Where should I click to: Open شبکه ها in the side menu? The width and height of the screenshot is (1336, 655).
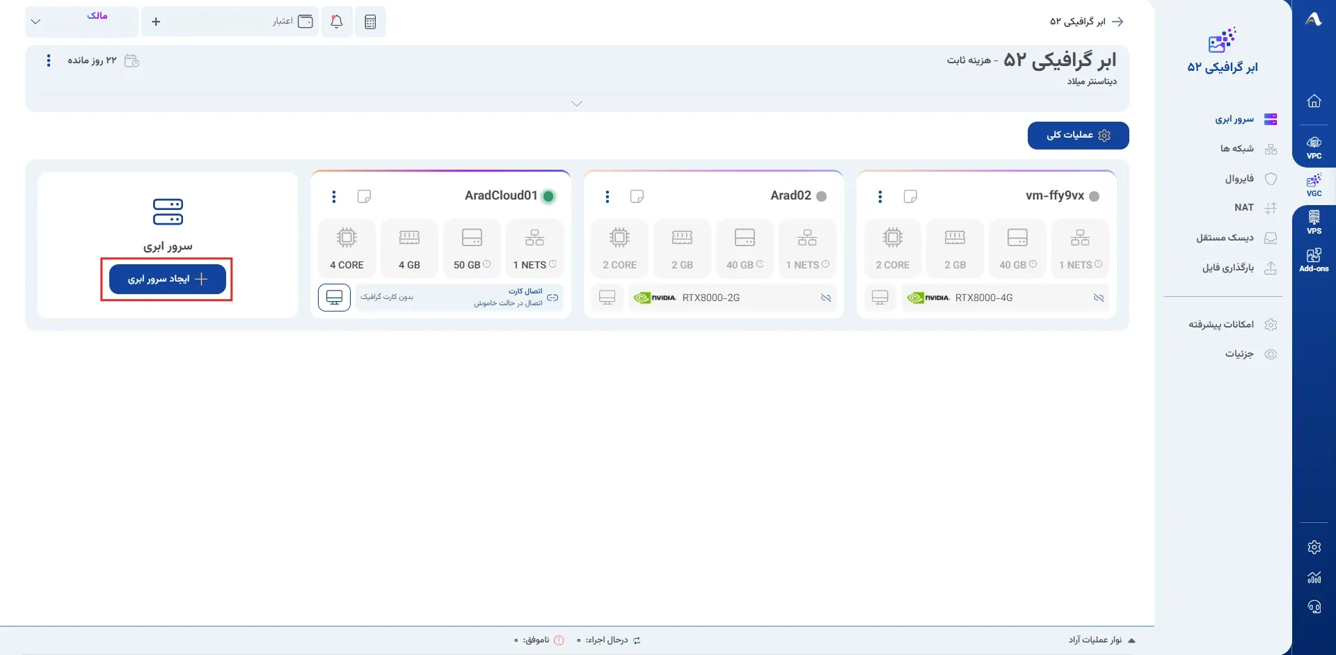(1248, 149)
